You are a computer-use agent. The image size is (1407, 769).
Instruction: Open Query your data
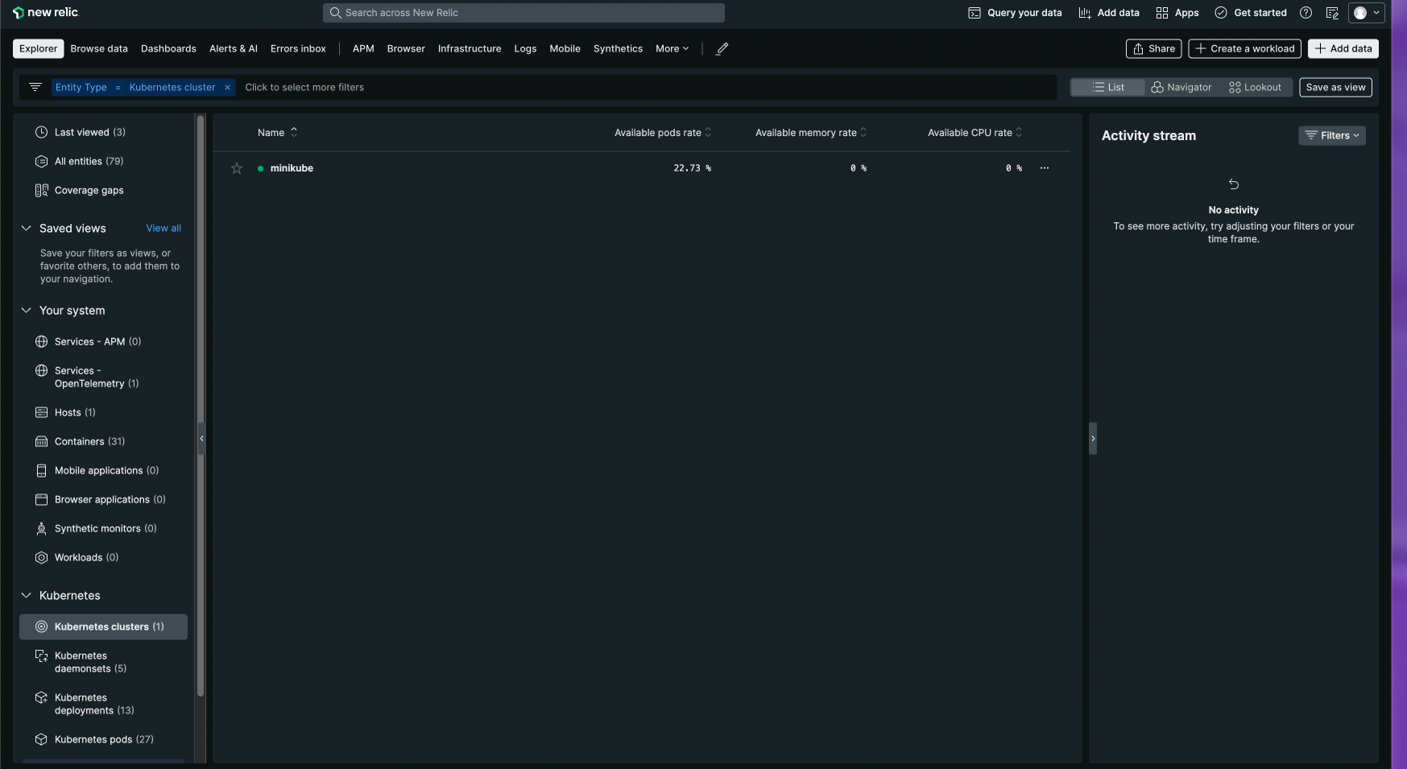click(x=1015, y=13)
